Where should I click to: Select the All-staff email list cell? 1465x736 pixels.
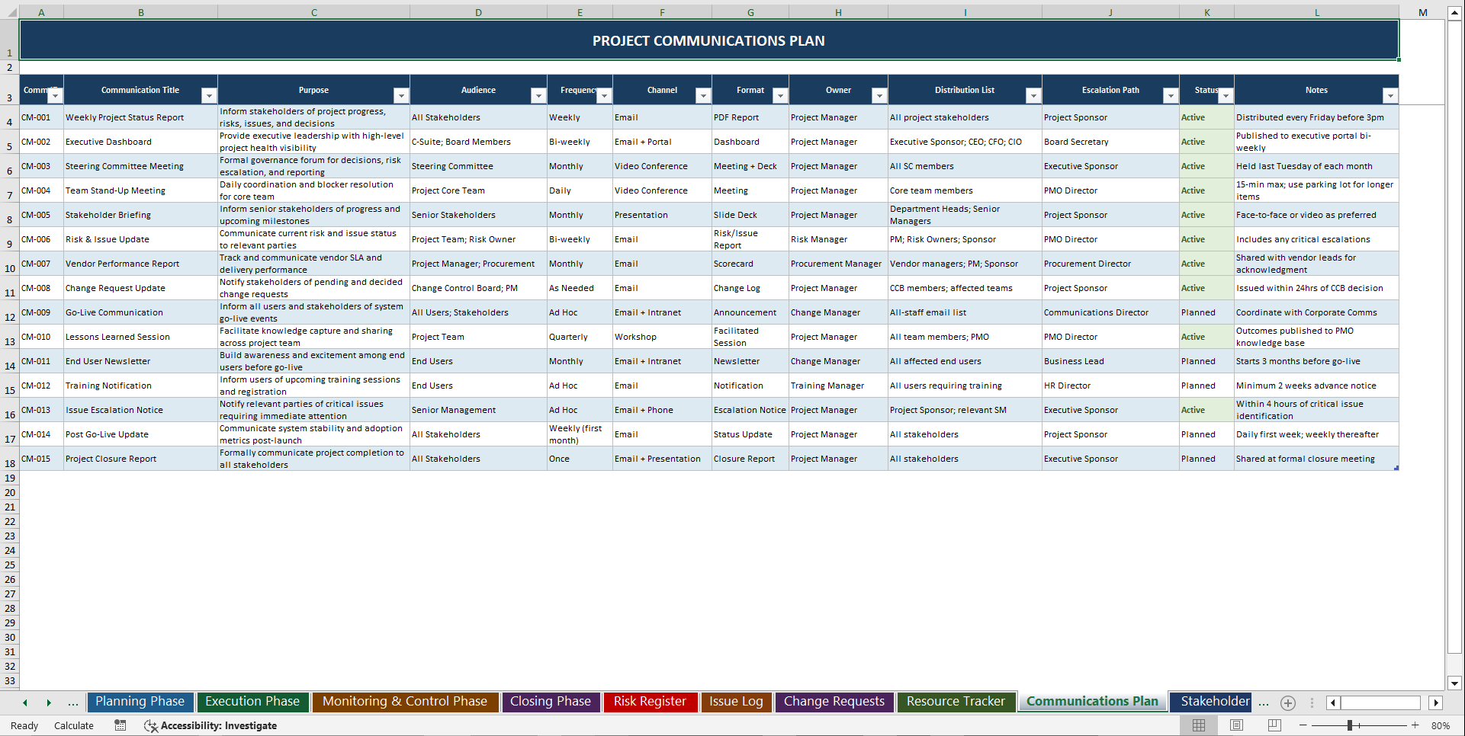(965, 312)
